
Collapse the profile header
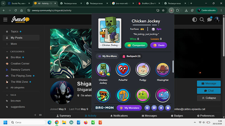pos(209,98)
